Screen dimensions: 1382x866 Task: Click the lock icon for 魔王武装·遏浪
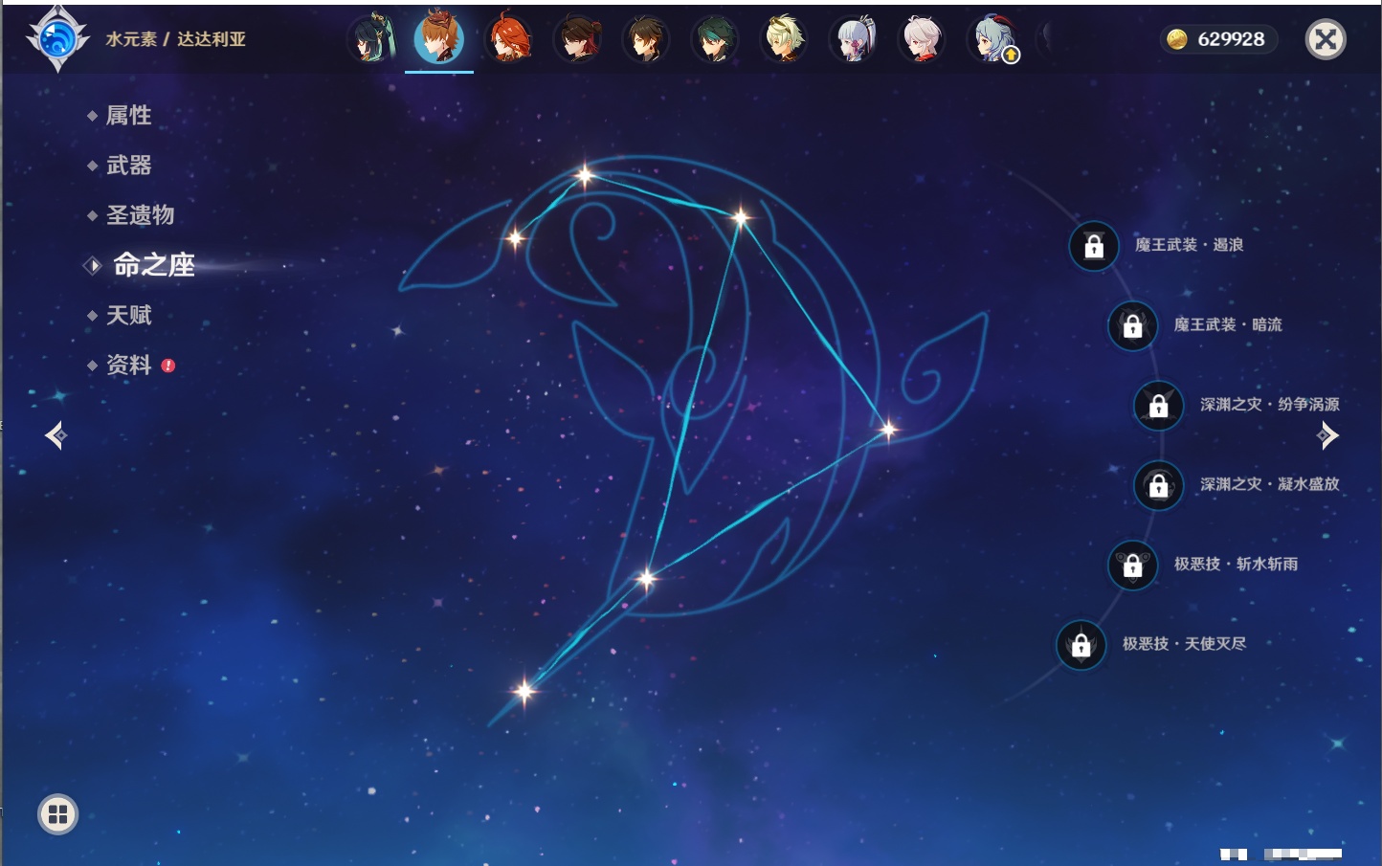1094,246
